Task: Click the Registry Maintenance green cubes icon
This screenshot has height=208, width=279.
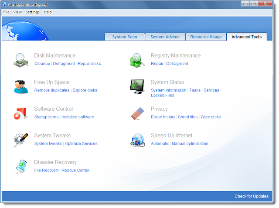Action: (137, 60)
